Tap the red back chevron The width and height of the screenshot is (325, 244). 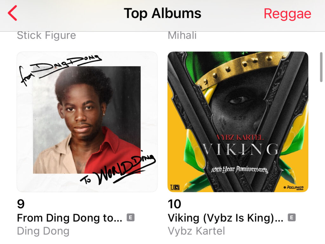point(12,13)
